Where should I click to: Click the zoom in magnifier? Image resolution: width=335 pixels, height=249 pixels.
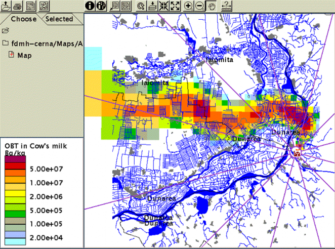[x=188, y=6]
